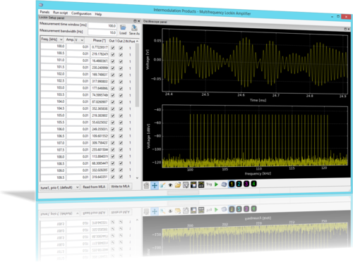Toggle the eye visibility icon in toolbar
The image size is (353, 262).
coord(170,185)
